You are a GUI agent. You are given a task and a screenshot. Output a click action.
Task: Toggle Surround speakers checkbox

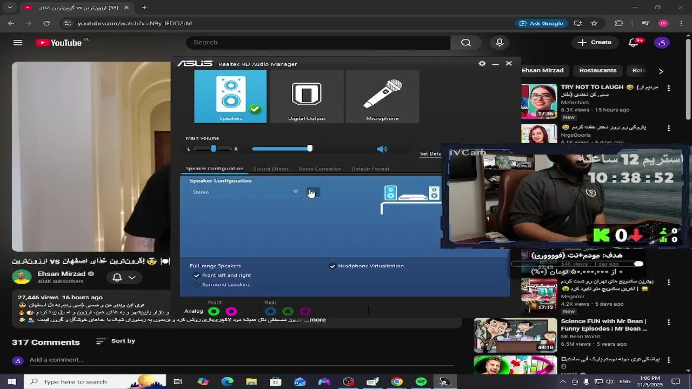point(197,284)
